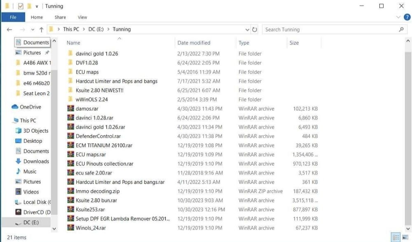Expand the address bar history dropdown
Screen dimensions: 412x242
pyautogui.click(x=247, y=30)
